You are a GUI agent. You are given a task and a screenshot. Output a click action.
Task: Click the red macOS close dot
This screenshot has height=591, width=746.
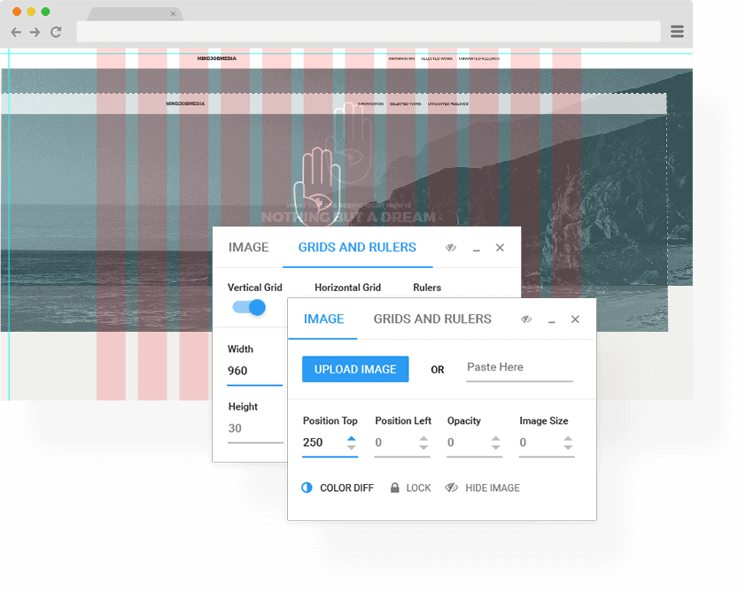click(17, 12)
